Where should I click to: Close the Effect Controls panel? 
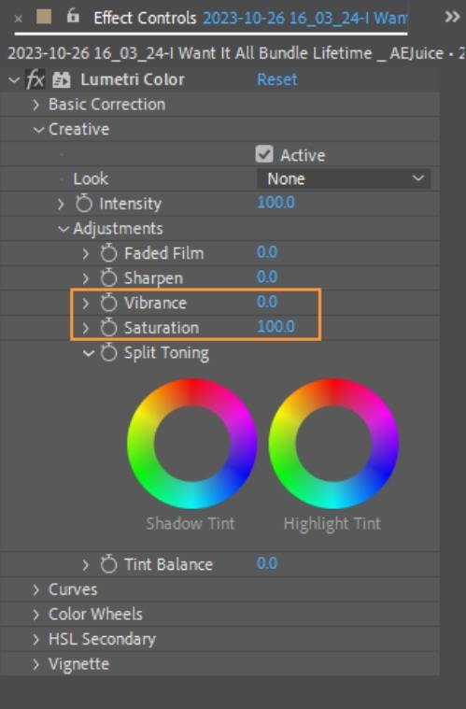pos(18,19)
